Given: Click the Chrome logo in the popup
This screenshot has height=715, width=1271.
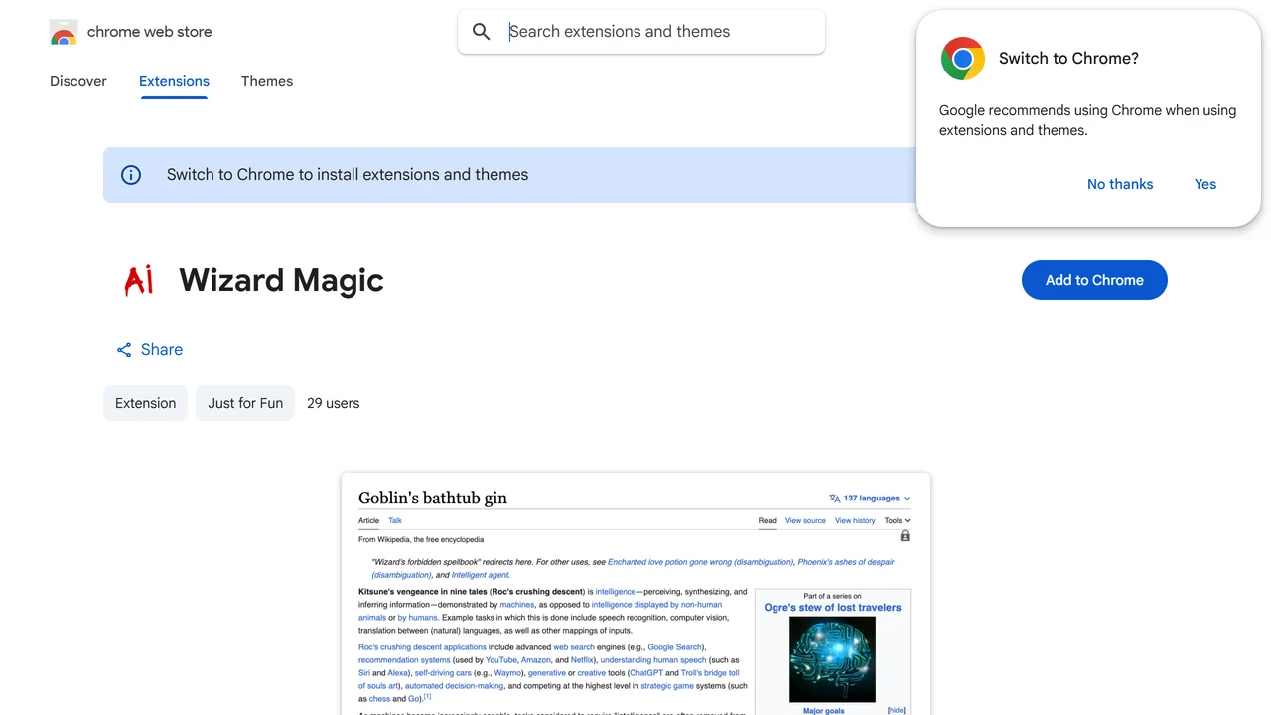Looking at the screenshot, I should click(x=962, y=59).
